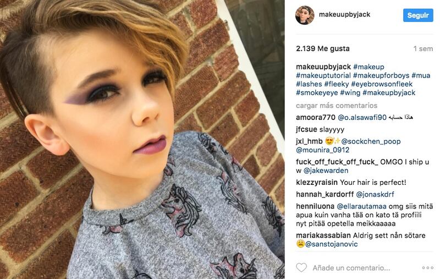The width and height of the screenshot is (440, 279).
Task: Open the #eyebrowsonfleek hashtag link
Action: 382,84
